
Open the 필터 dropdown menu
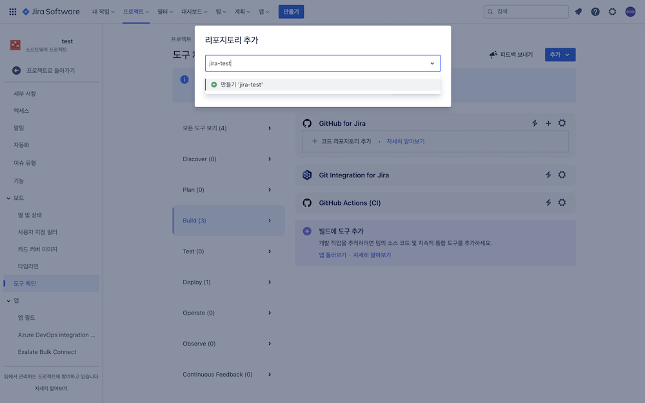[x=165, y=12]
